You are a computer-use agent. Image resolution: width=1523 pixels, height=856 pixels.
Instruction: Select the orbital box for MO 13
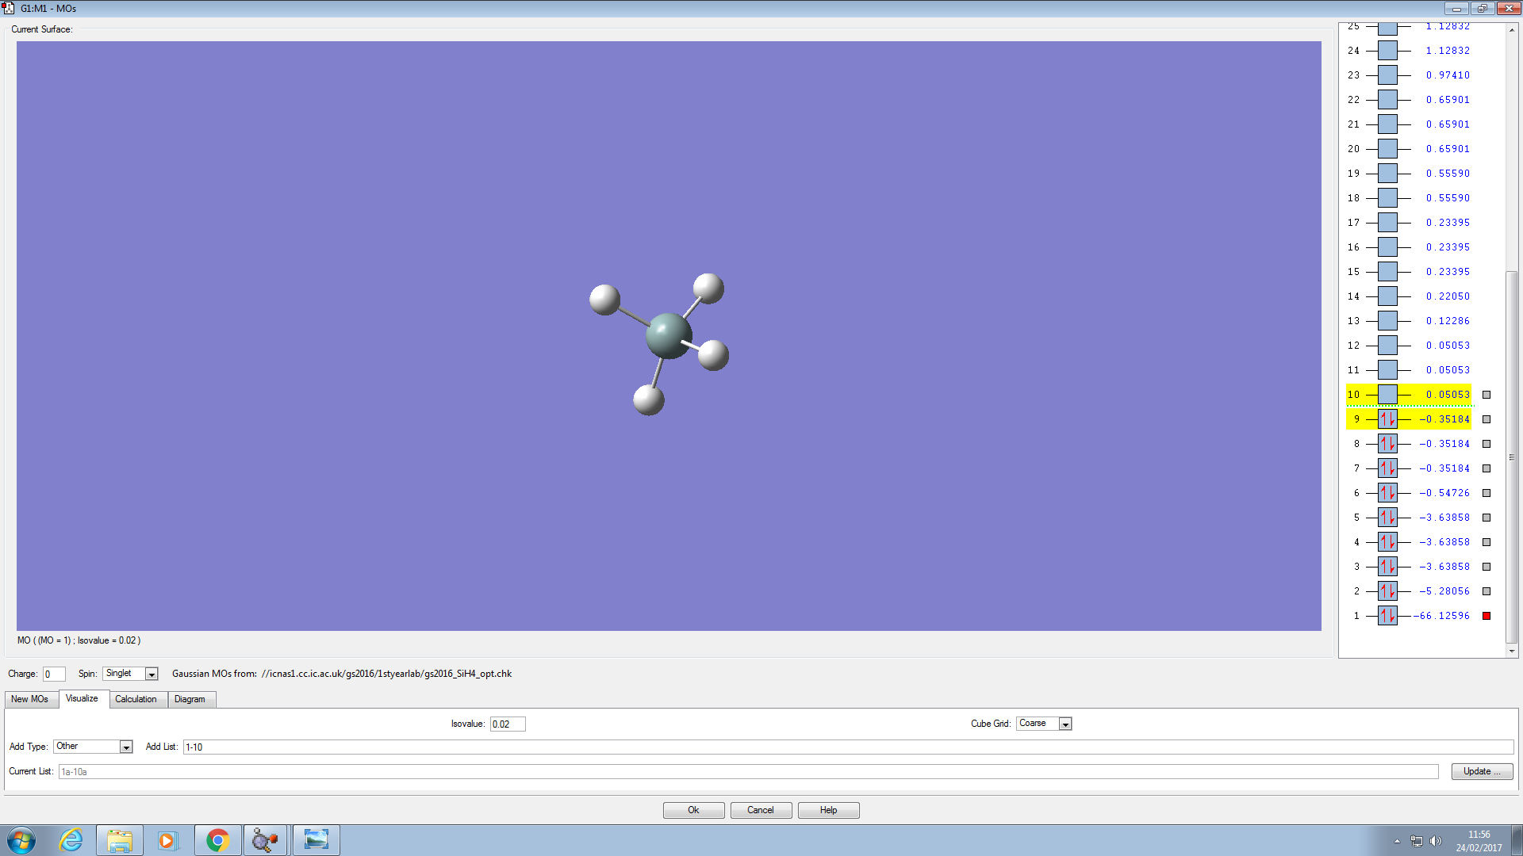1387,321
